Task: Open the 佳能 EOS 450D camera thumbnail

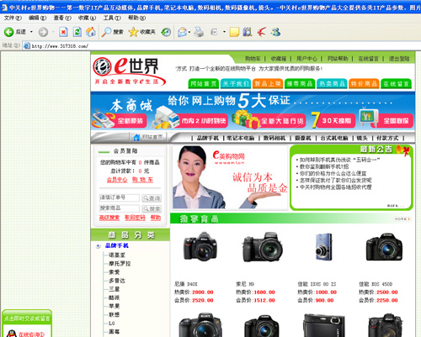Action: [384, 248]
